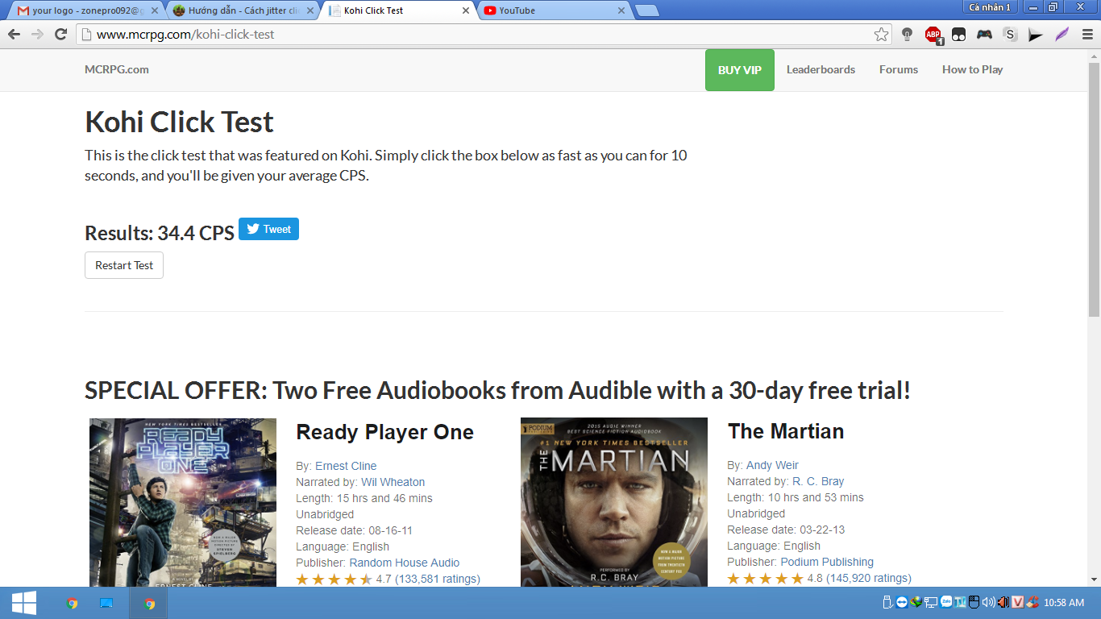Open the 'Cá nhân 1' profile menu
The height and width of the screenshot is (619, 1101).
(990, 6)
